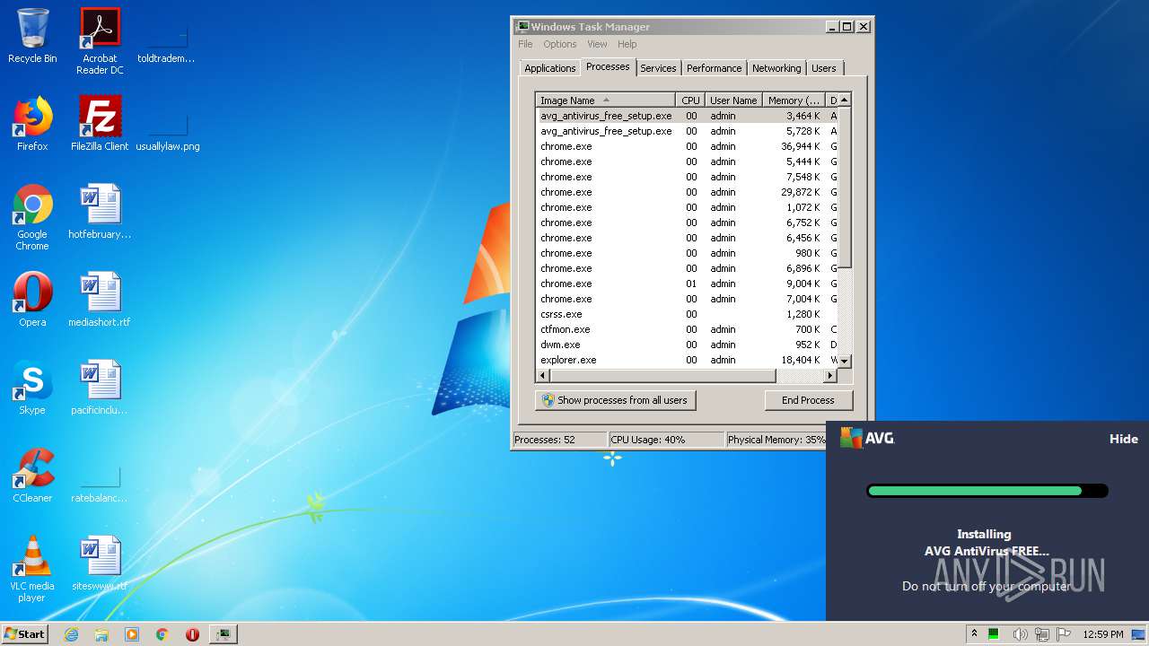
Task: Click the clock showing 12:59 PM
Action: 1103,634
